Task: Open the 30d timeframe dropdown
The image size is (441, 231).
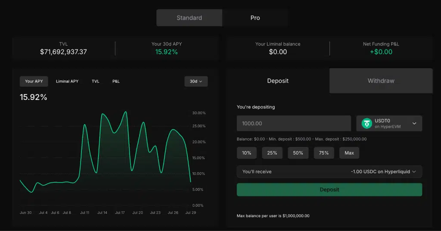Action: [x=196, y=82]
